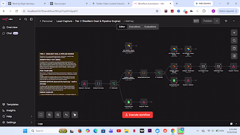Click the Ask Gemini button
Image resolution: width=240 pixels, height=135 pixels.
[x=203, y=3]
